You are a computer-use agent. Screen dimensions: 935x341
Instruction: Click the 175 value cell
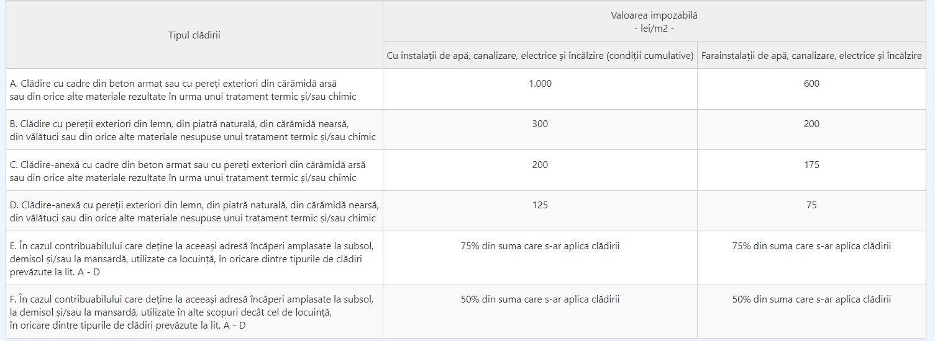pos(811,165)
